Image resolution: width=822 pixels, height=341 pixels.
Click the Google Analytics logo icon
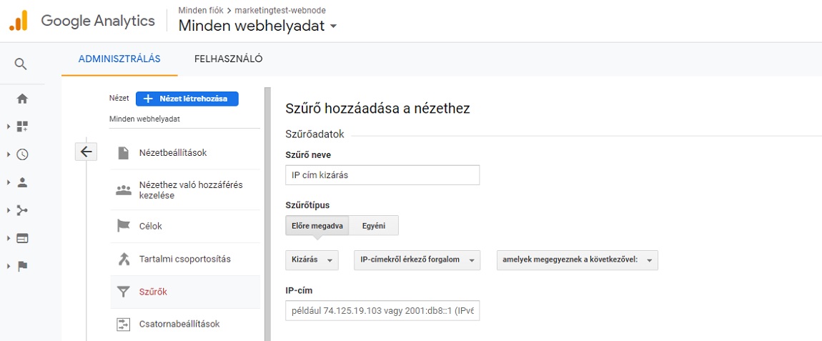point(19,21)
